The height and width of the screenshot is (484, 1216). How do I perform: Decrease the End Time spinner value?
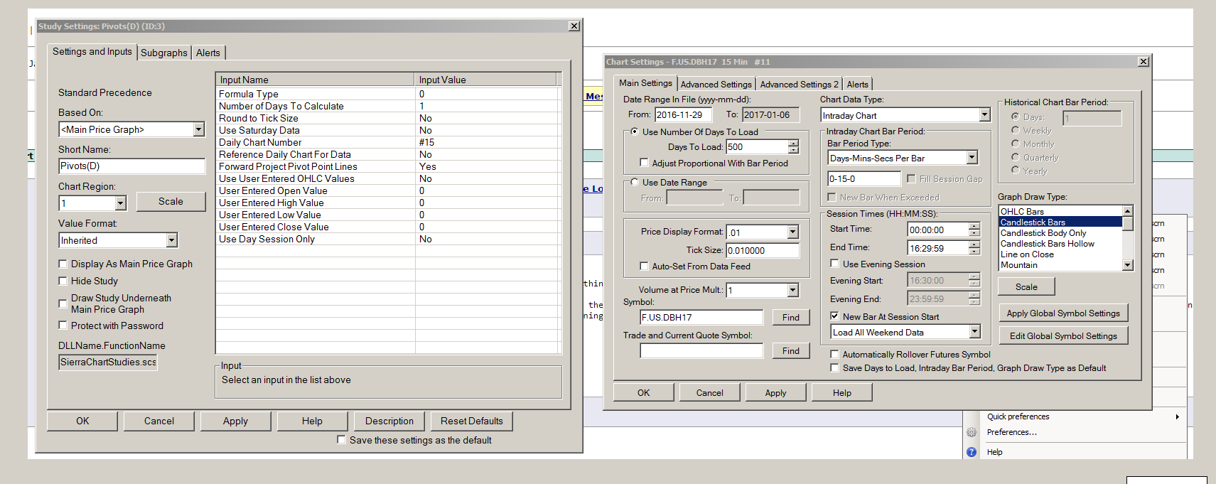[974, 251]
